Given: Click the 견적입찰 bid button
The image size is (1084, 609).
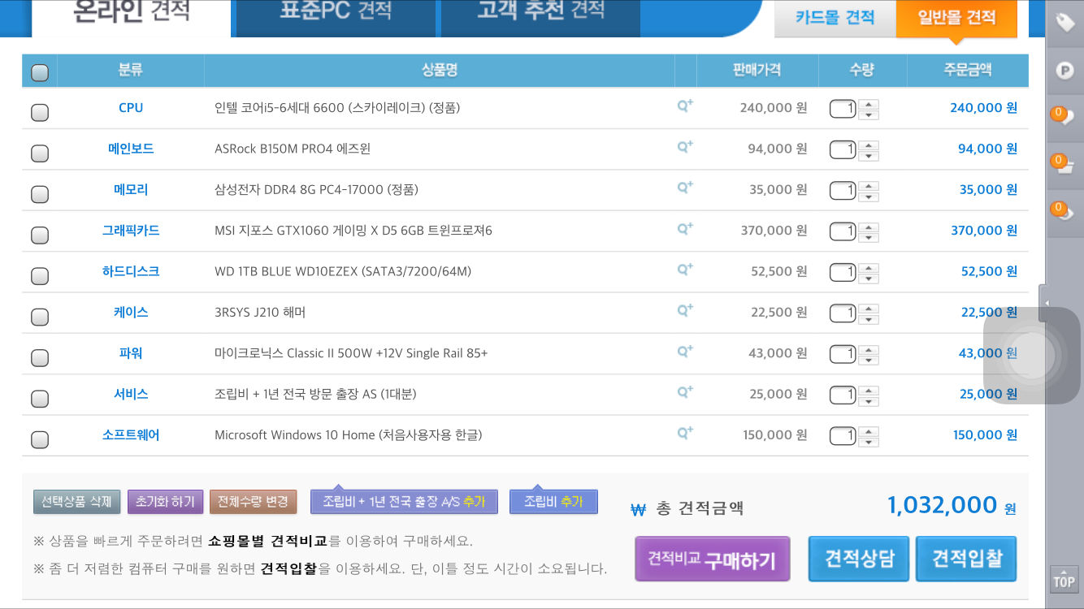Looking at the screenshot, I should tap(966, 559).
